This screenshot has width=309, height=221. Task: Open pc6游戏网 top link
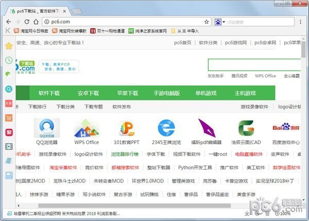[x=236, y=43]
